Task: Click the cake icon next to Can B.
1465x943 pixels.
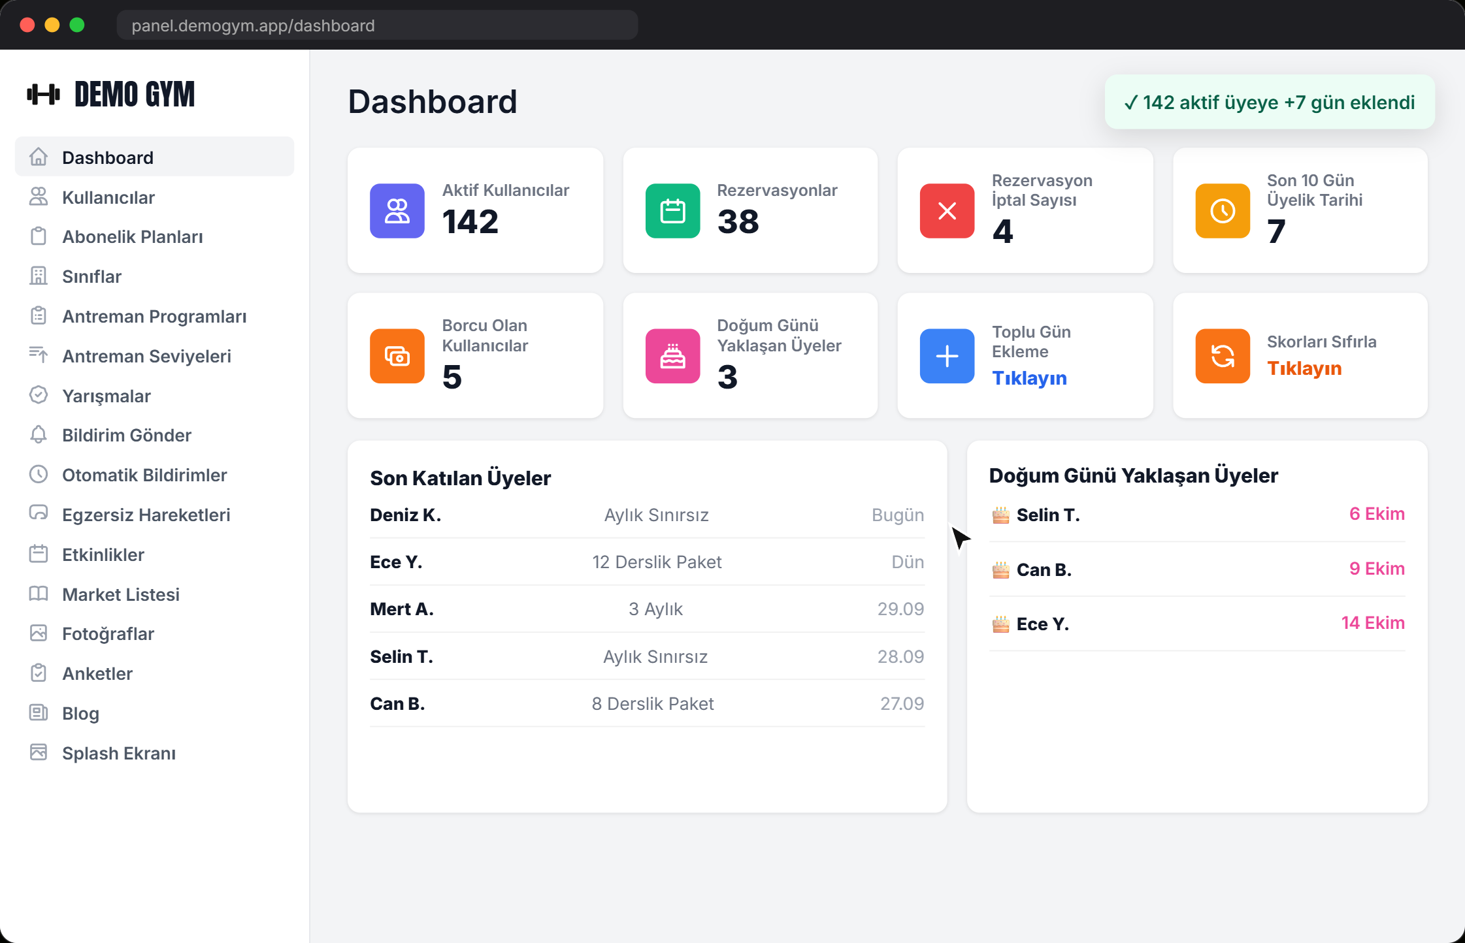Action: click(x=1000, y=569)
